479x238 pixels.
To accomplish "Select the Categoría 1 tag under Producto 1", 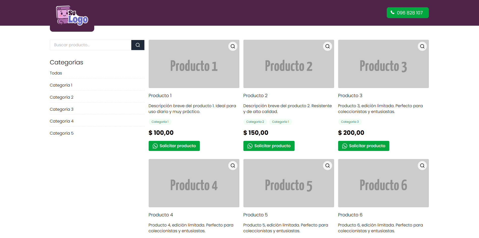I will pyautogui.click(x=160, y=122).
